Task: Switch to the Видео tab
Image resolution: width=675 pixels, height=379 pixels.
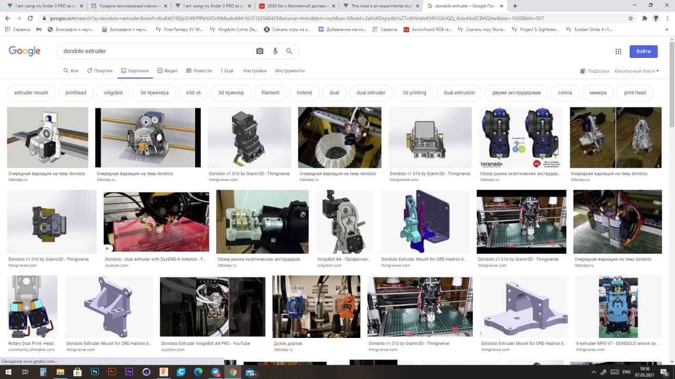Action: 167,71
